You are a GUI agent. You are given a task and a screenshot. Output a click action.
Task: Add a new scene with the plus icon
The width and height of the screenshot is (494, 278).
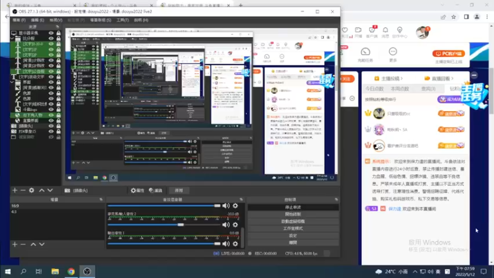[15, 244]
